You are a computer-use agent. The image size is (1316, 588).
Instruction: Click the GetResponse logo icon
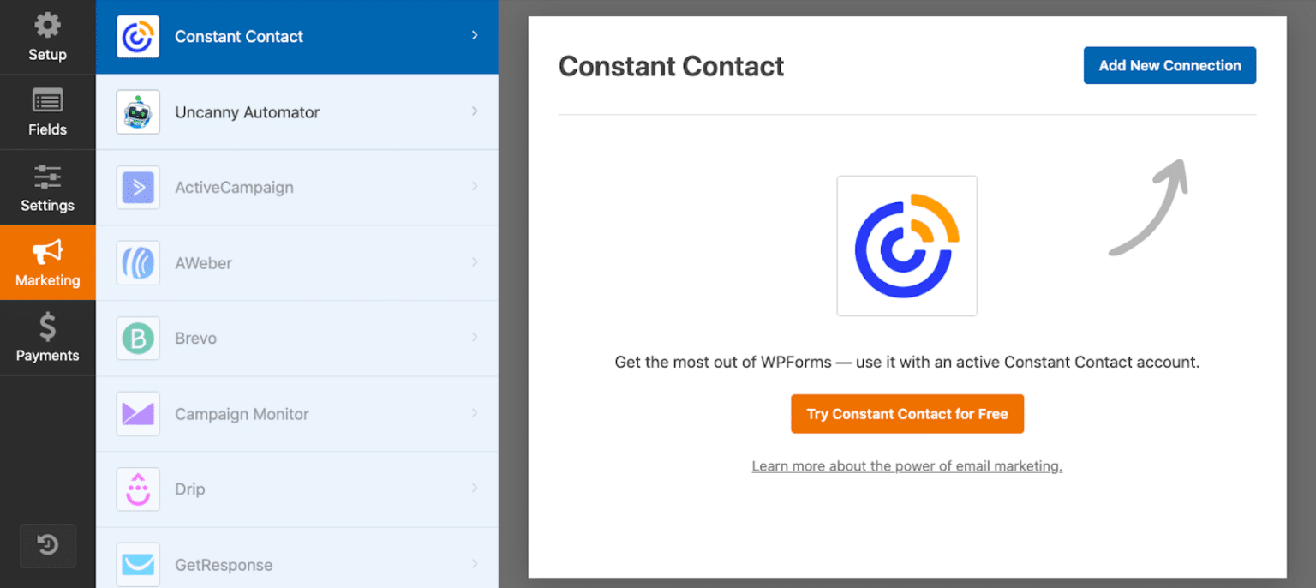138,565
